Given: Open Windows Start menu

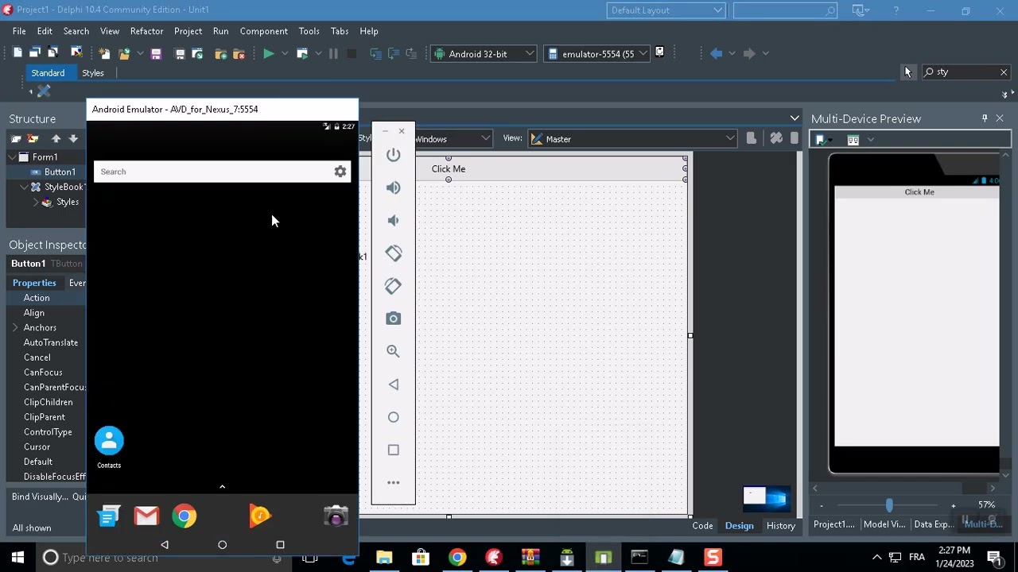Looking at the screenshot, I should pyautogui.click(x=17, y=558).
